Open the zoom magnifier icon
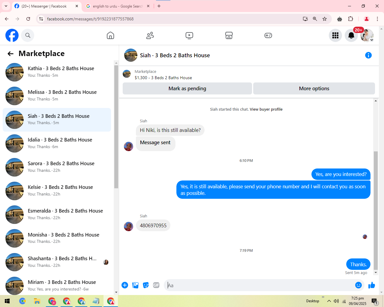This screenshot has height=307, width=384. (x=315, y=19)
